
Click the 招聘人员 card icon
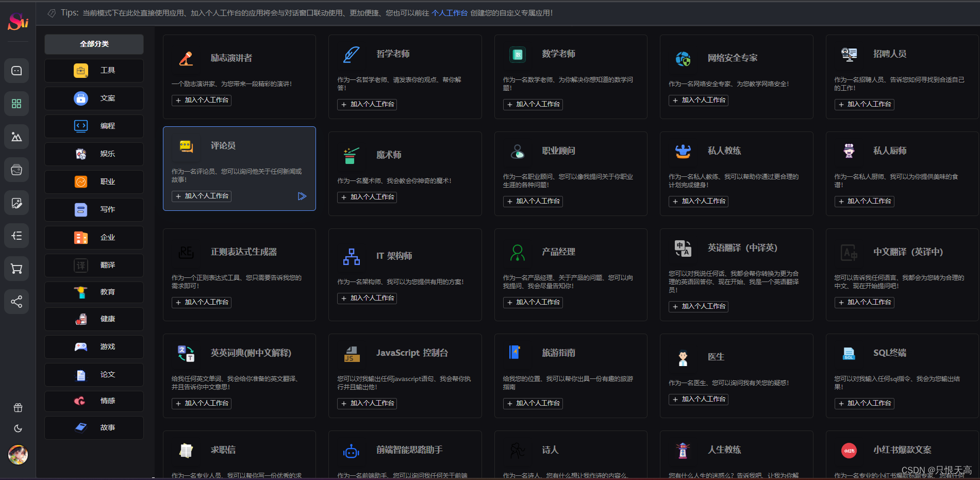[849, 54]
